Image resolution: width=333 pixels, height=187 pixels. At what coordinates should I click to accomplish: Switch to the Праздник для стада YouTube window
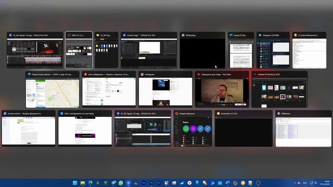[222, 89]
